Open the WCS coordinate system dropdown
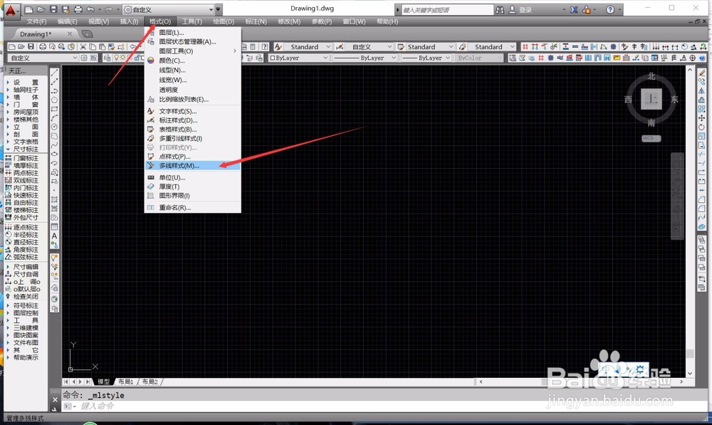This screenshot has width=712, height=425. coord(651,138)
